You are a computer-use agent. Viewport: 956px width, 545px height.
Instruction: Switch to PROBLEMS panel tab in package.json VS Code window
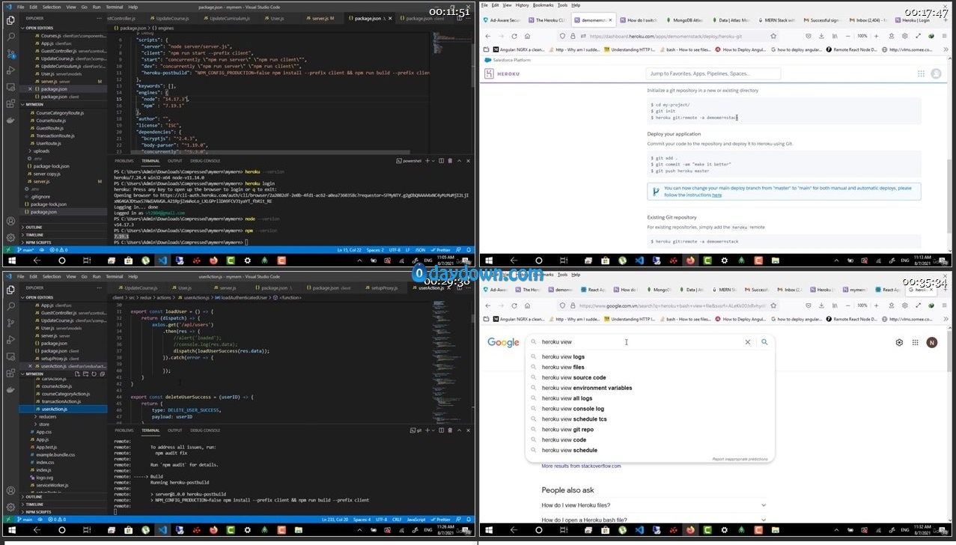click(126, 160)
